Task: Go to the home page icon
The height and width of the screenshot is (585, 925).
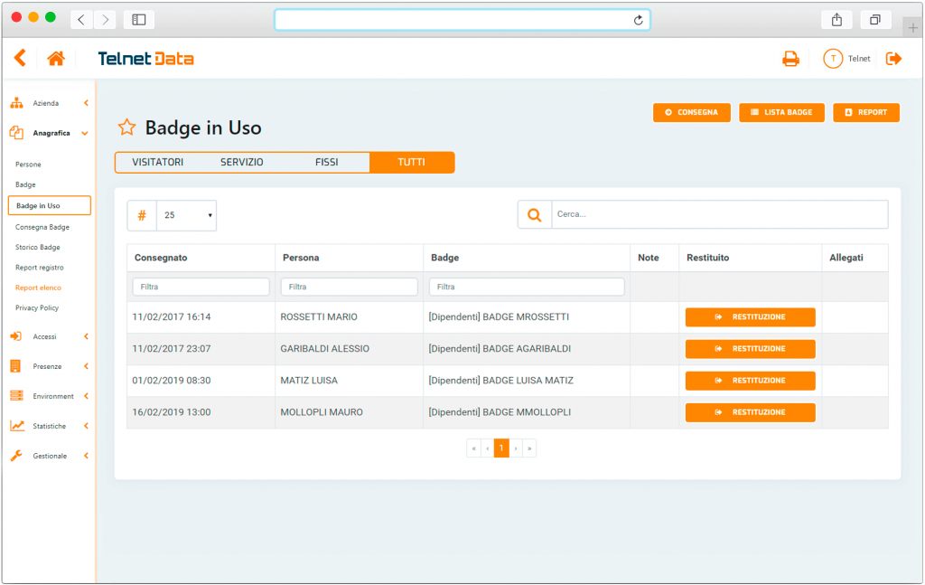Action: (56, 59)
